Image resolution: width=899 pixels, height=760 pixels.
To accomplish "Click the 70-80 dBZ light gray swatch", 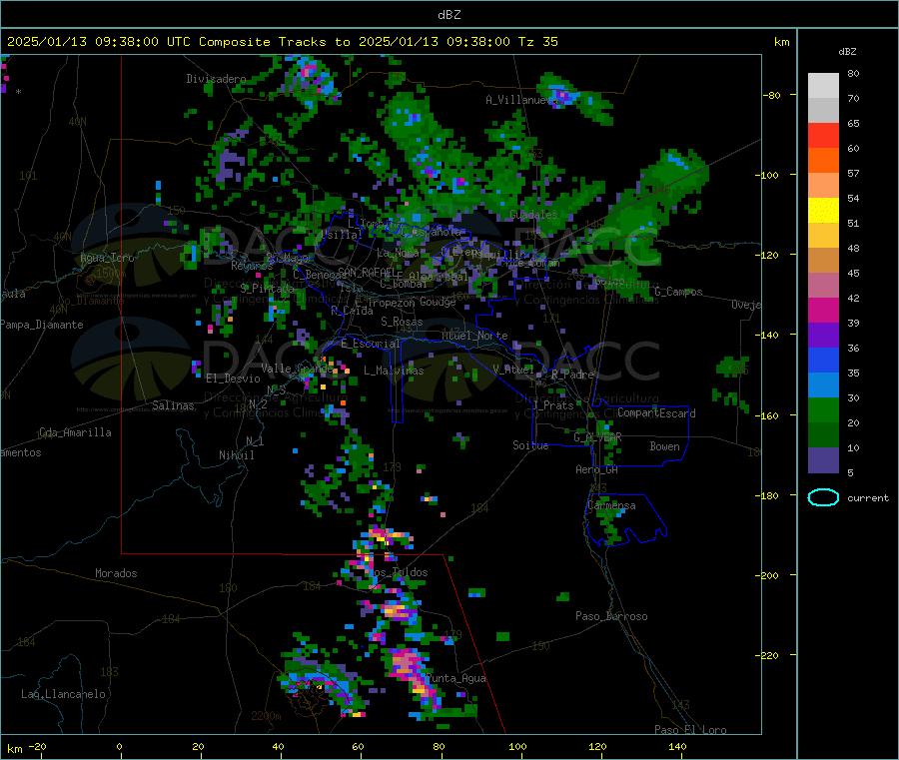I will (x=823, y=86).
